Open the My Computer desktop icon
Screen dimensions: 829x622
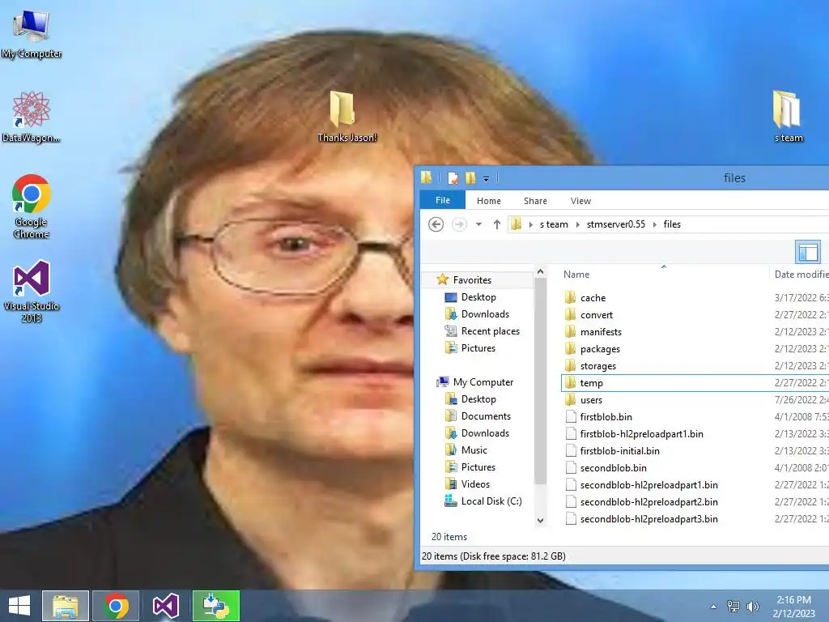pyautogui.click(x=32, y=34)
